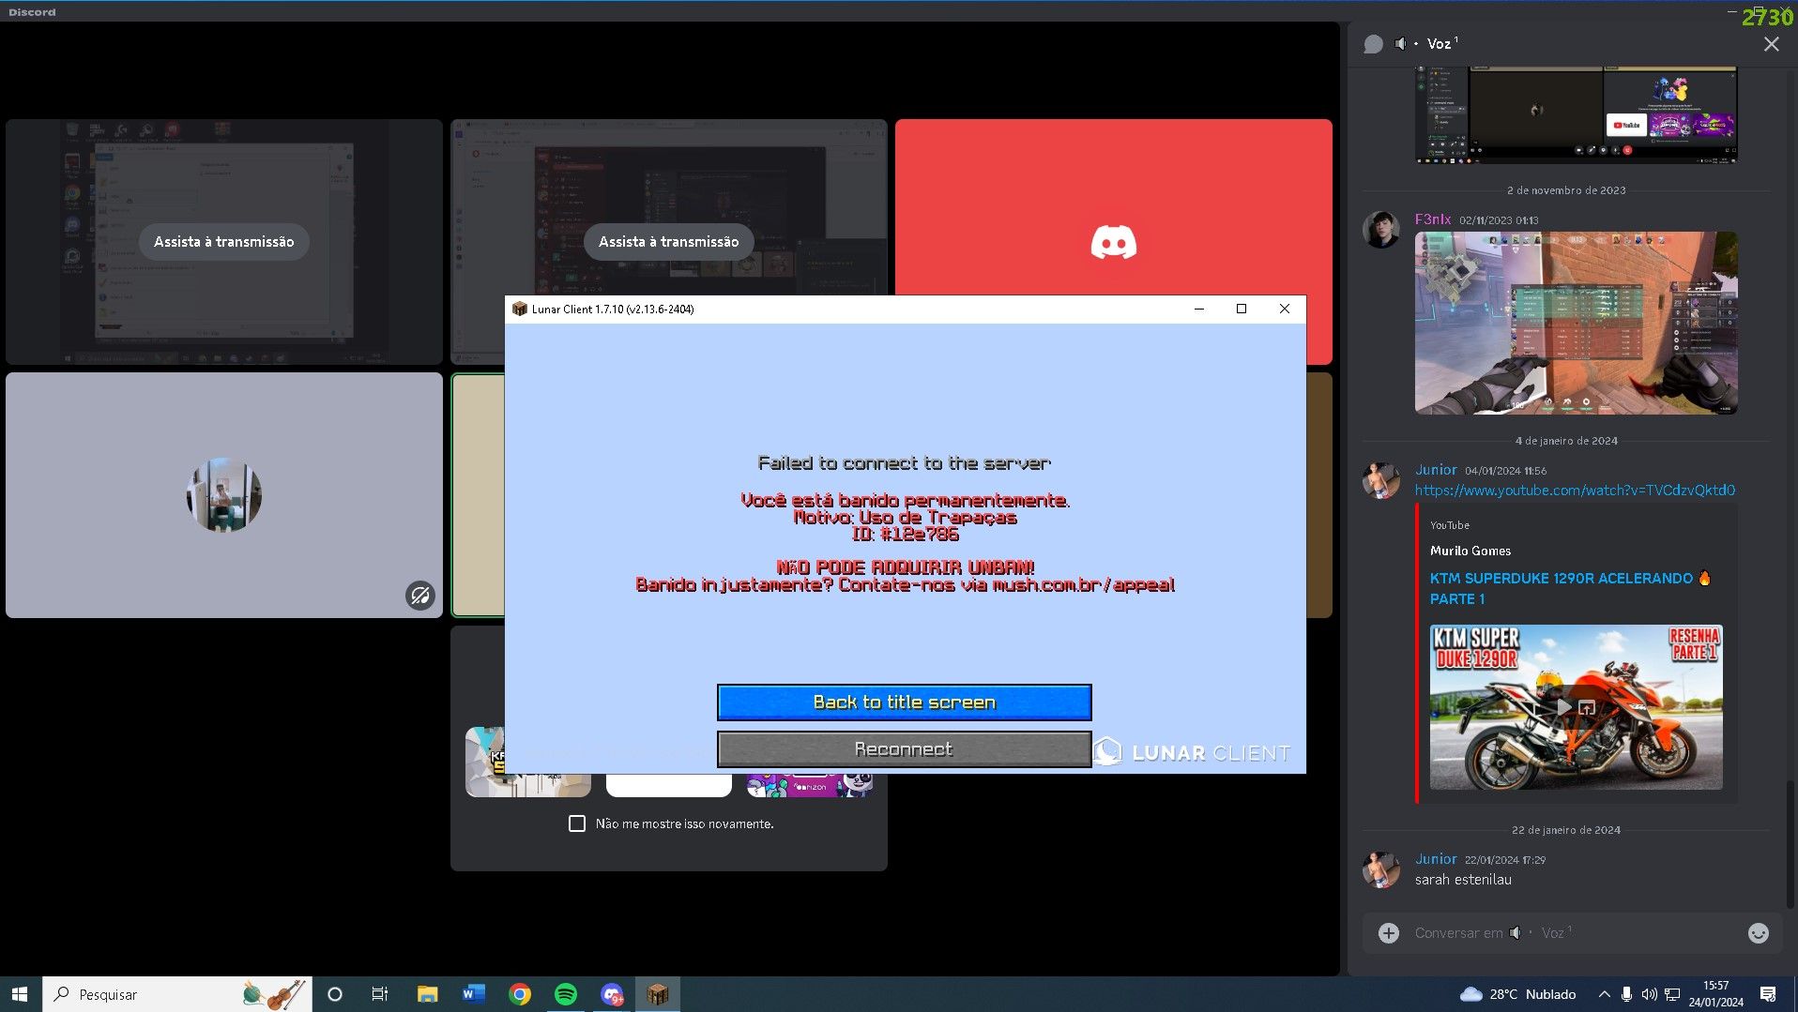Click the Minecraft Lunar Client taskbar icon

coord(658,993)
